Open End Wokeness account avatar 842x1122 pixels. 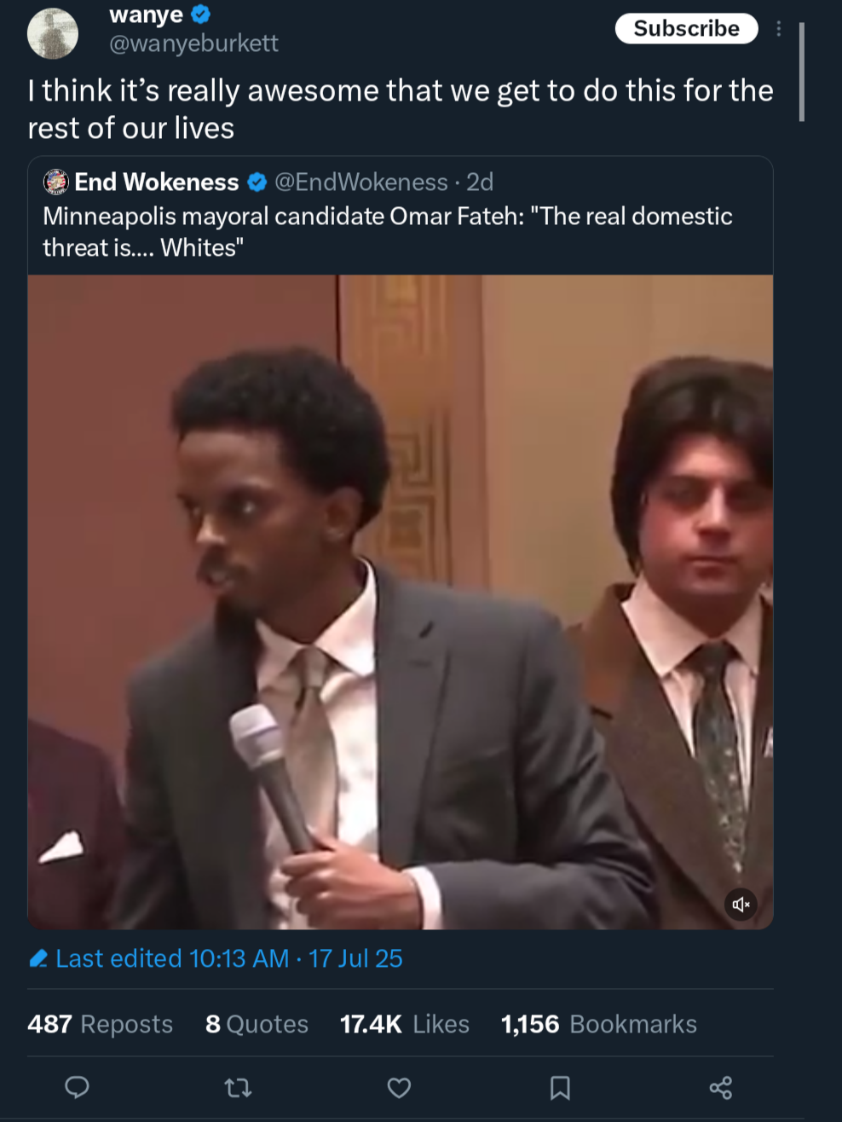[x=56, y=182]
